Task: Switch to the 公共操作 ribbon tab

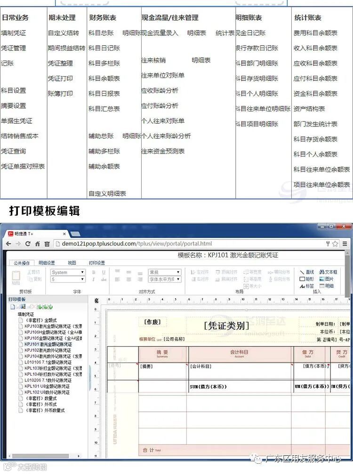Action: 22,263
